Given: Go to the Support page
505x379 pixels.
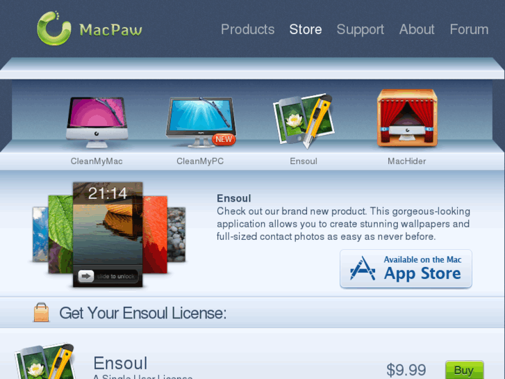Looking at the screenshot, I should pyautogui.click(x=361, y=30).
